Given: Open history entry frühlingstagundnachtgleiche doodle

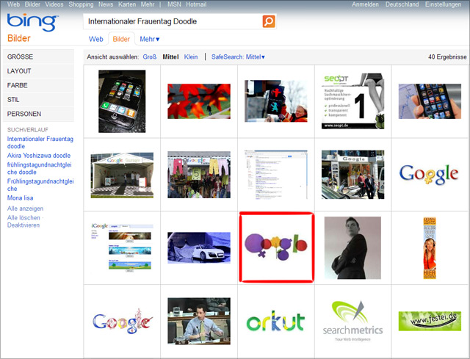Looking at the screenshot, I should click(x=39, y=168).
